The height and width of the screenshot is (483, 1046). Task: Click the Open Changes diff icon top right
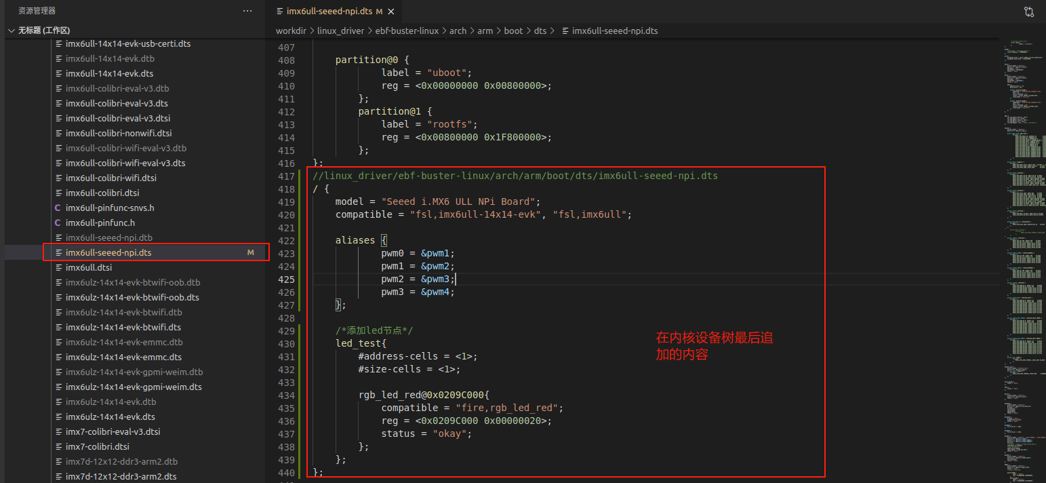point(1029,12)
